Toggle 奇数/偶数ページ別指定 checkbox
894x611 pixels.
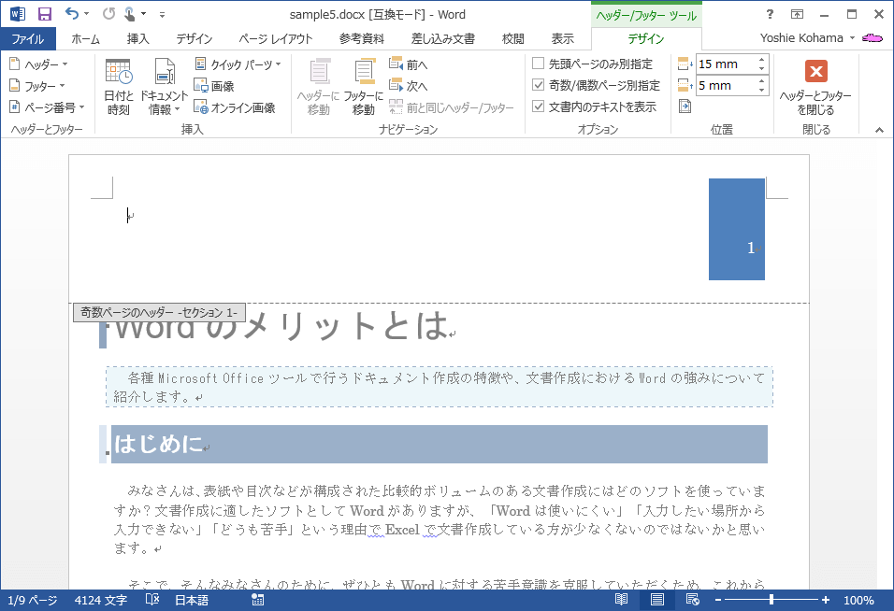[x=538, y=85]
